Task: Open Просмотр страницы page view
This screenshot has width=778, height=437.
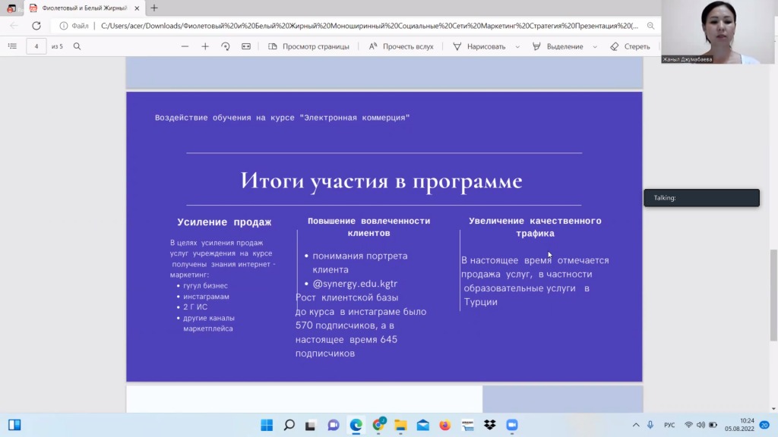Action: [308, 46]
